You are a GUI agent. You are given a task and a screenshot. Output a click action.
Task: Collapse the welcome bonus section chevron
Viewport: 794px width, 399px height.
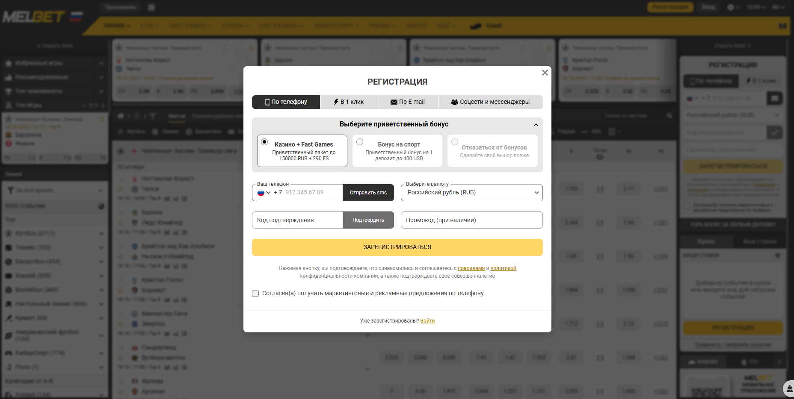536,125
